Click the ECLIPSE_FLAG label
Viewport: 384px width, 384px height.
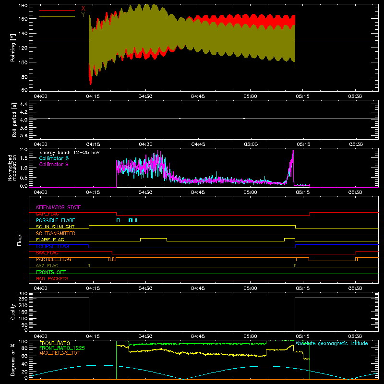click(52, 246)
